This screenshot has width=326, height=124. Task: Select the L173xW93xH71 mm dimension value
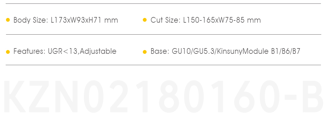point(84,20)
